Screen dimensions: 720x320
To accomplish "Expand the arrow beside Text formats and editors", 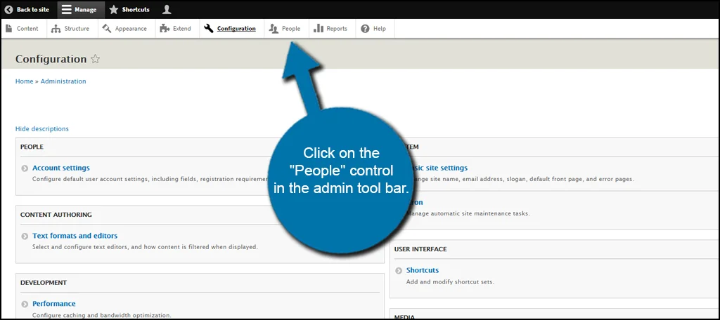I will [25, 236].
